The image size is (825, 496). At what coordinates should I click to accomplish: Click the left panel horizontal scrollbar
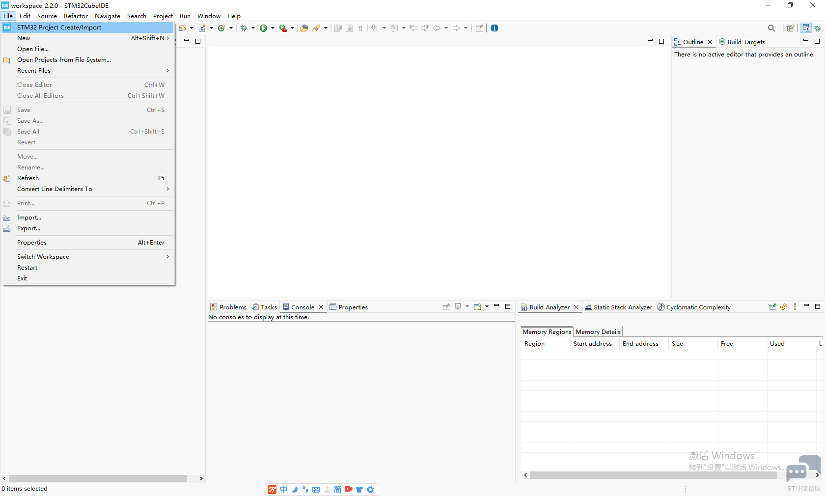(x=98, y=478)
